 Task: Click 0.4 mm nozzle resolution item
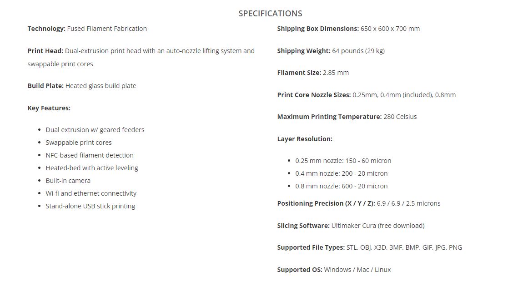coord(342,173)
